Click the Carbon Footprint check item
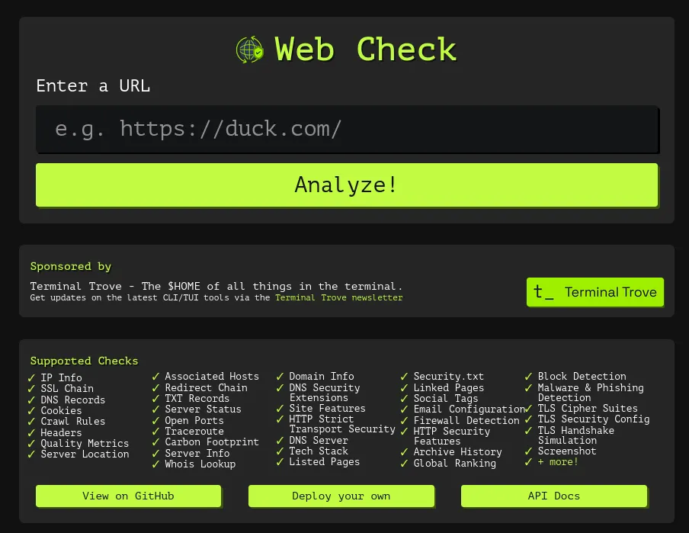Screen dimensions: 689x533 click(x=211, y=441)
